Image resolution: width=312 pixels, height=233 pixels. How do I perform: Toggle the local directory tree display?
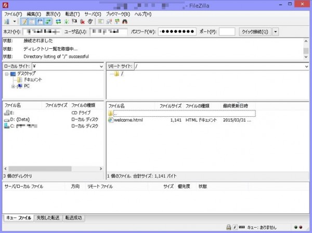pos(32,21)
